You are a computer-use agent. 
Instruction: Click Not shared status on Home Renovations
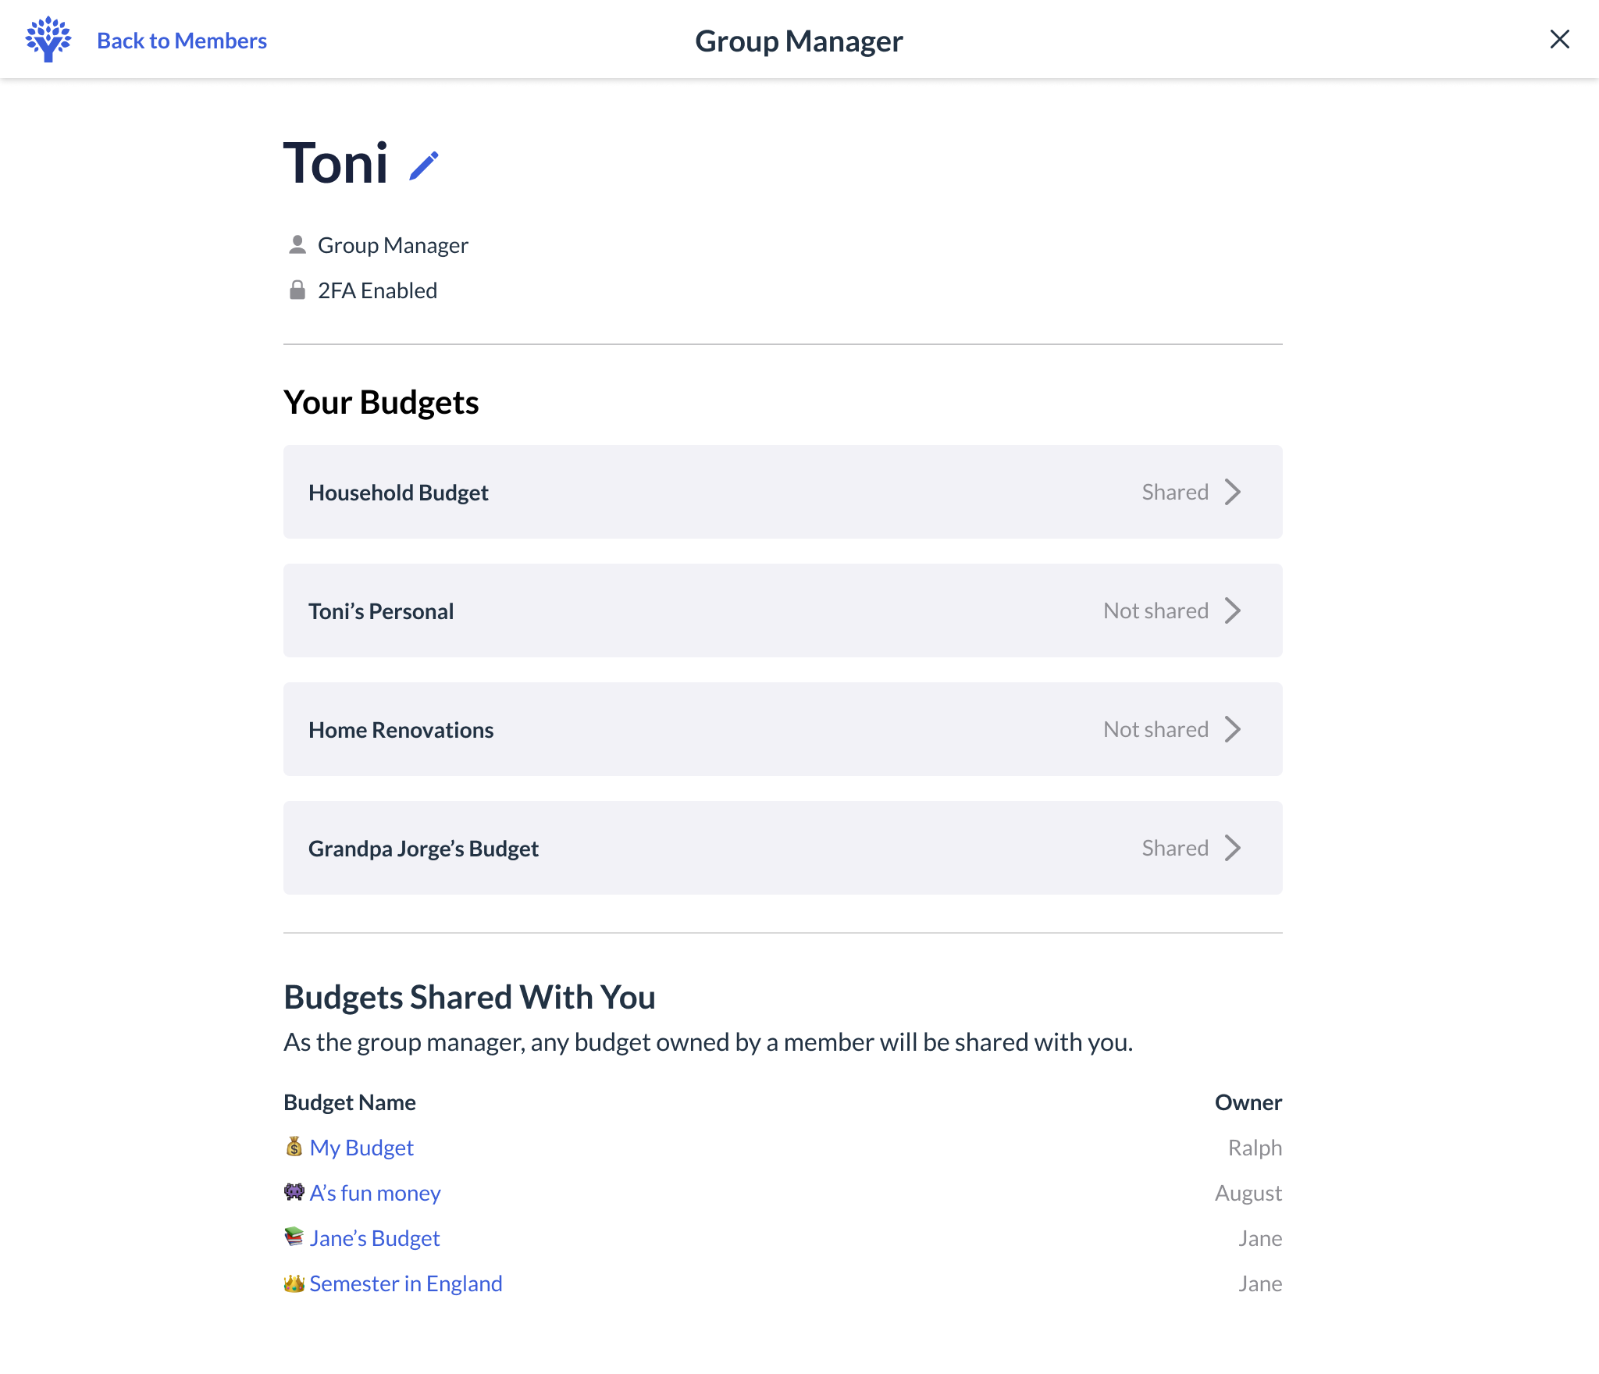point(1156,729)
